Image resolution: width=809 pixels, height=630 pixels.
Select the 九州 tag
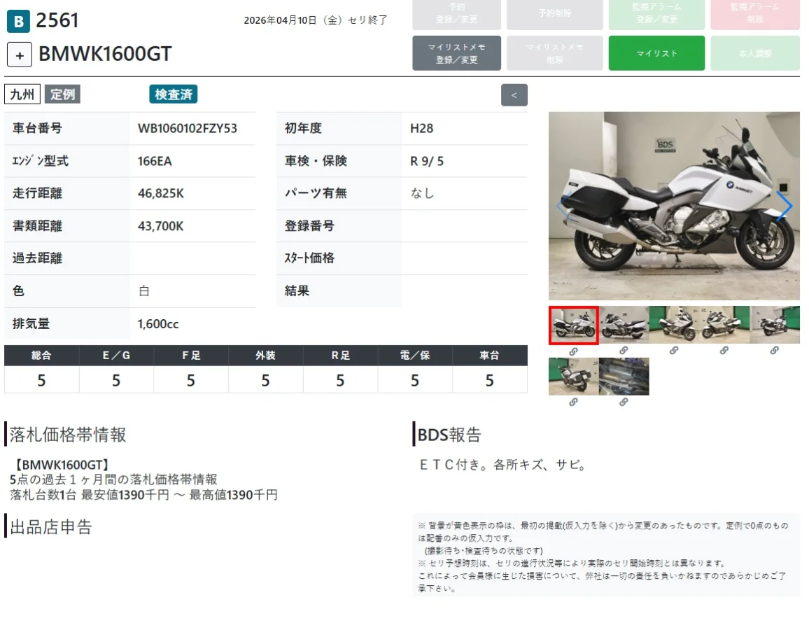(22, 94)
